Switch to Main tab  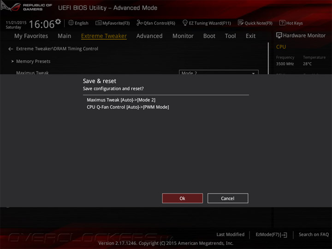[x=65, y=36]
